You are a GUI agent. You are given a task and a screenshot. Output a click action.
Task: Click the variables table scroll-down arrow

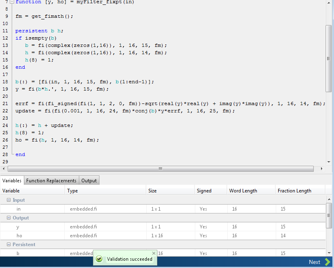pyautogui.click(x=329, y=253)
